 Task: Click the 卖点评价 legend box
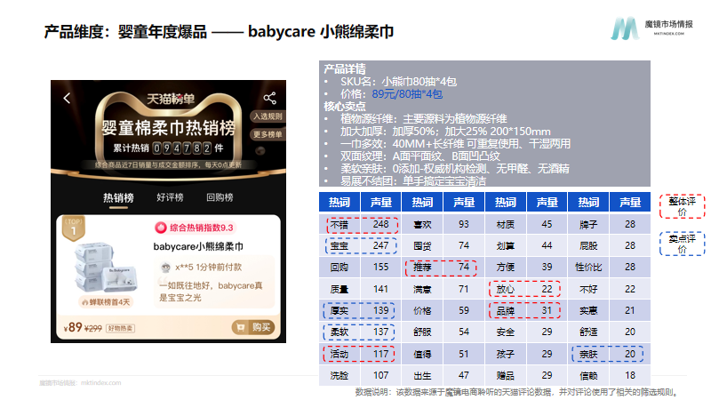[x=682, y=244]
